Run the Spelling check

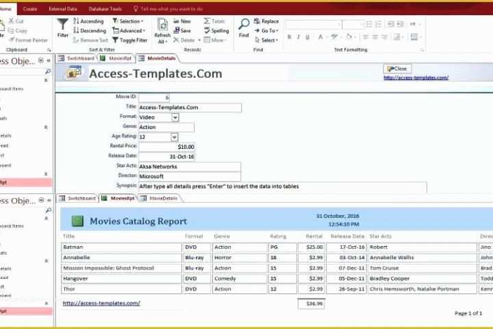point(216,31)
